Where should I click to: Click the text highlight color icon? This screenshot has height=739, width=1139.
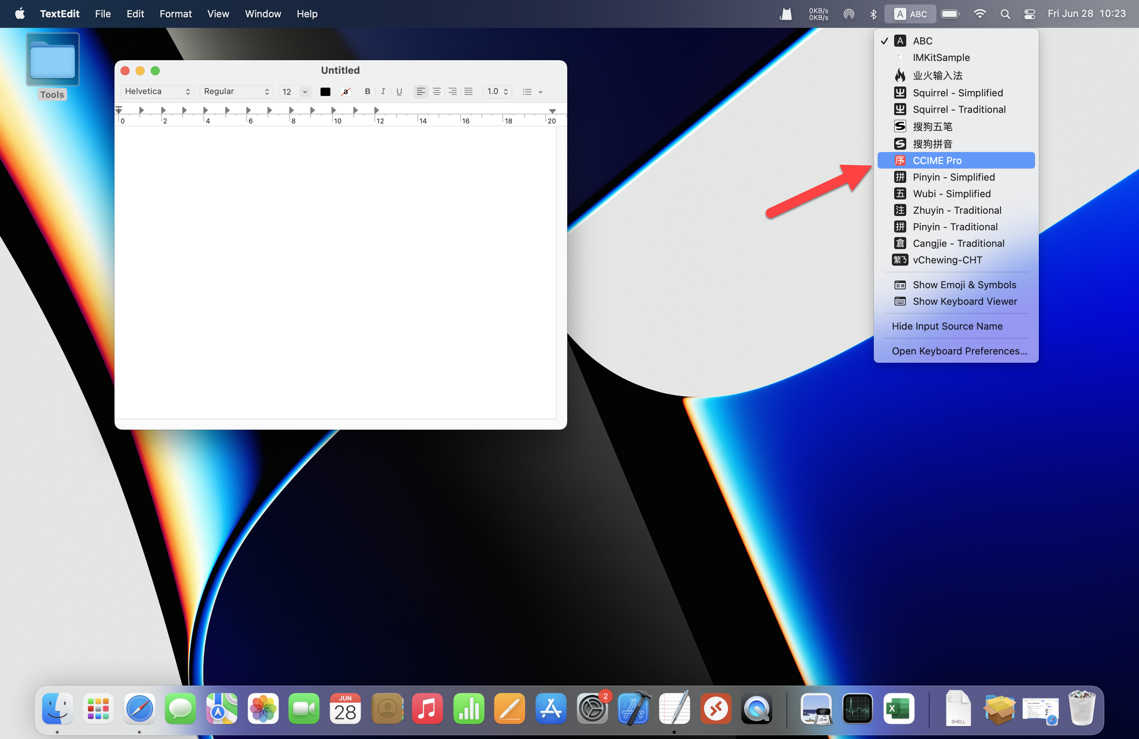pos(346,92)
